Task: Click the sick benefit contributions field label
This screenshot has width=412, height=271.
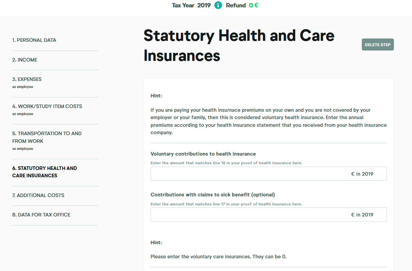Action: click(x=213, y=195)
